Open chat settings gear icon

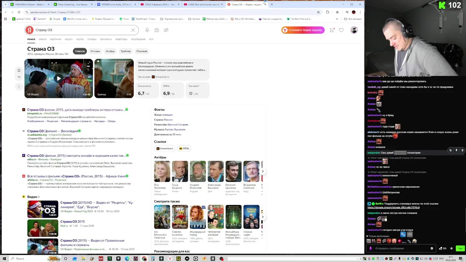tap(451, 249)
